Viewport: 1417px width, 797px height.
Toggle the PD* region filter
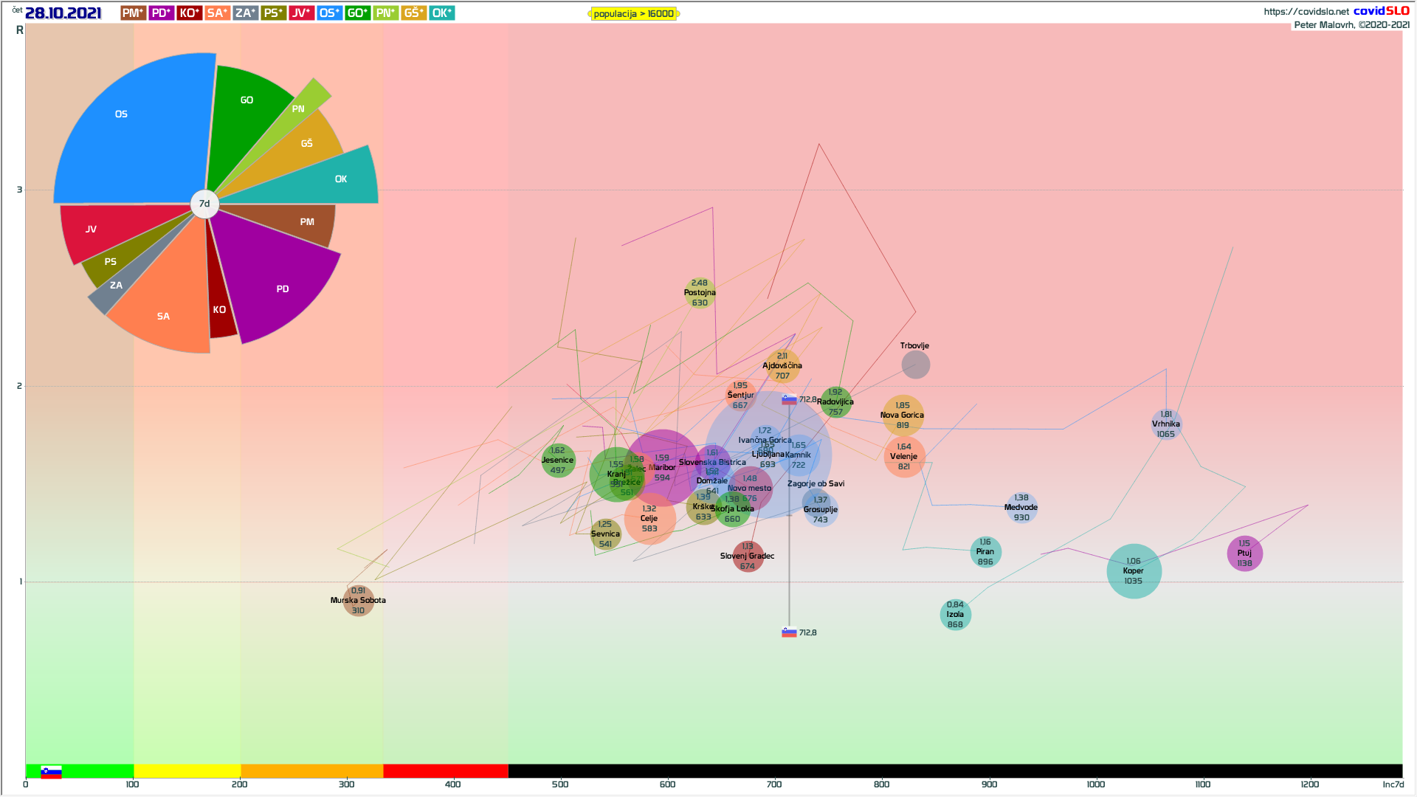pyautogui.click(x=161, y=13)
